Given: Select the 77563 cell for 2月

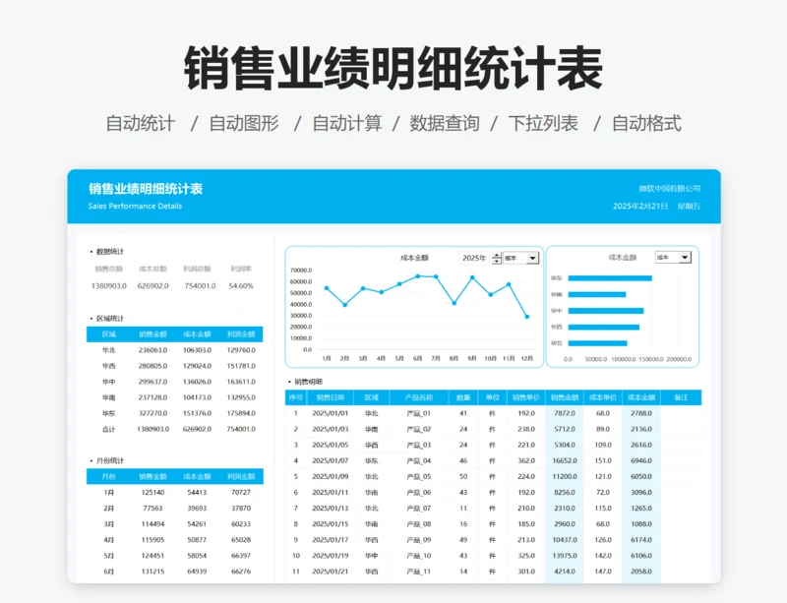Looking at the screenshot, I should coord(153,509).
